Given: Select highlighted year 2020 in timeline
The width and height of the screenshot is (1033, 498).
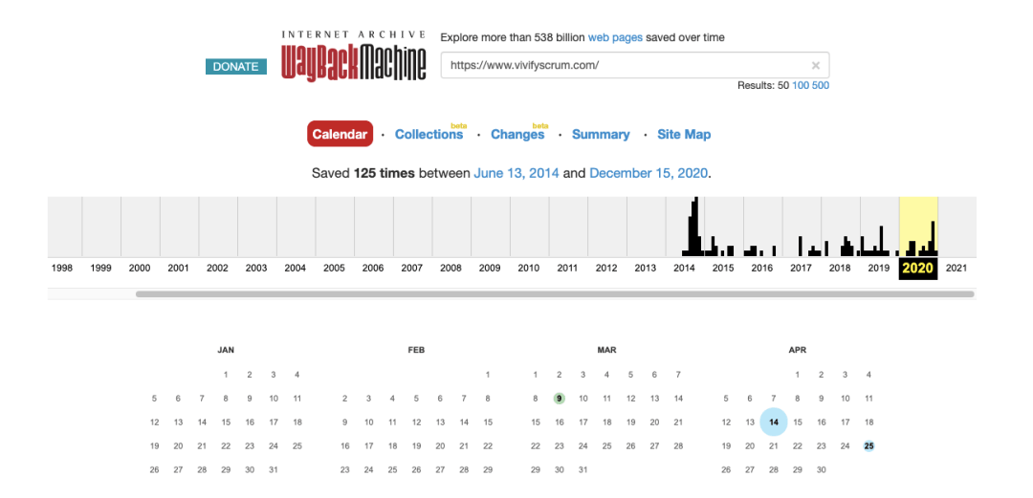Looking at the screenshot, I should [917, 268].
